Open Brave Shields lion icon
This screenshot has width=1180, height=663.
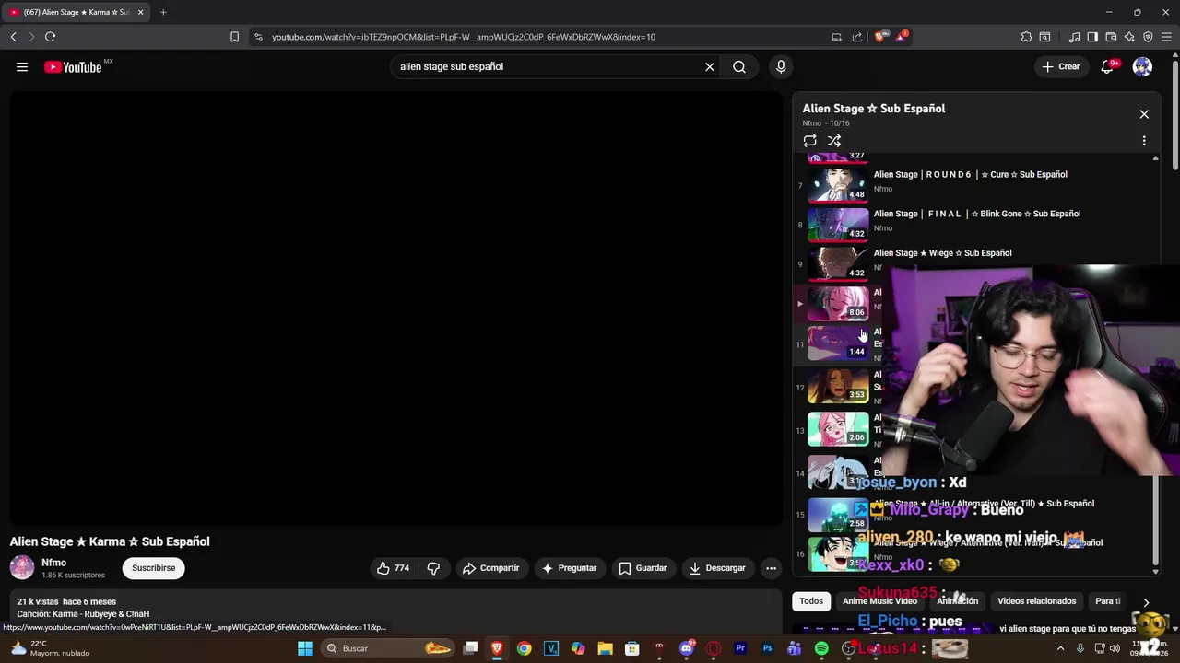point(880,37)
